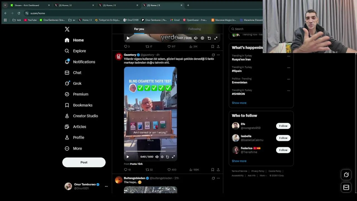357x201 pixels.
Task: Open settings on the top video
Action: point(202,38)
